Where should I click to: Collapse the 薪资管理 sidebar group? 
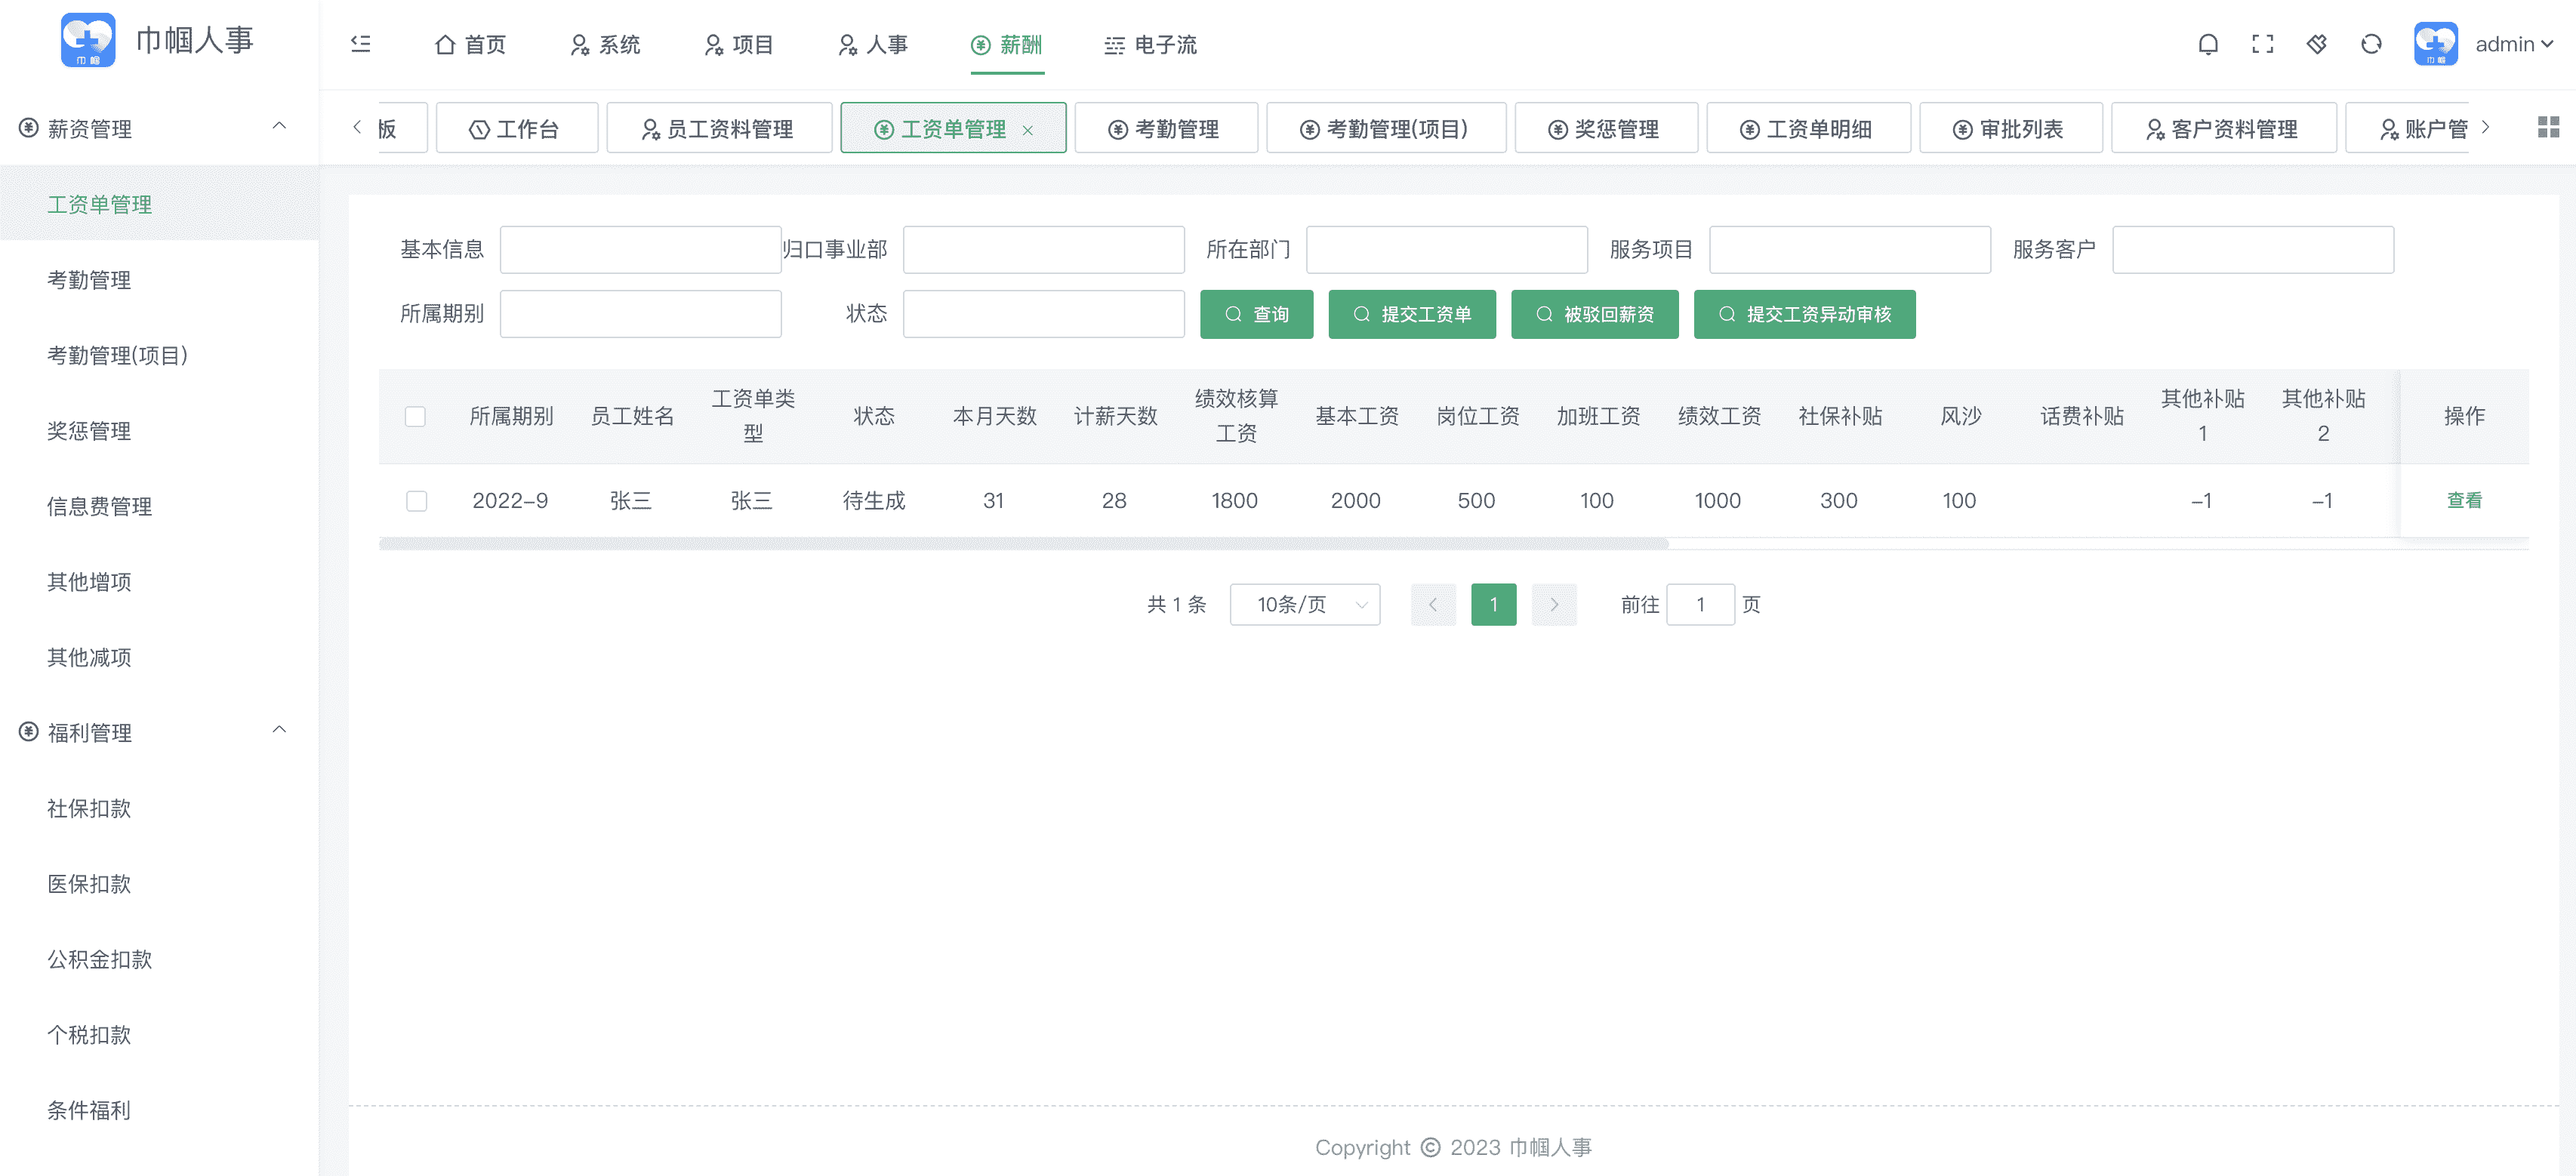279,126
